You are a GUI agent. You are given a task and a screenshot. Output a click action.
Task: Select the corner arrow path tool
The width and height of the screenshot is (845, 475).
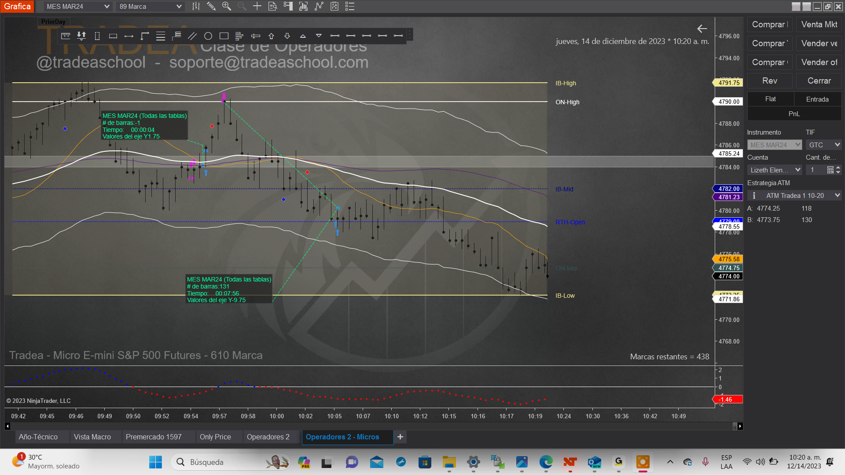(145, 36)
